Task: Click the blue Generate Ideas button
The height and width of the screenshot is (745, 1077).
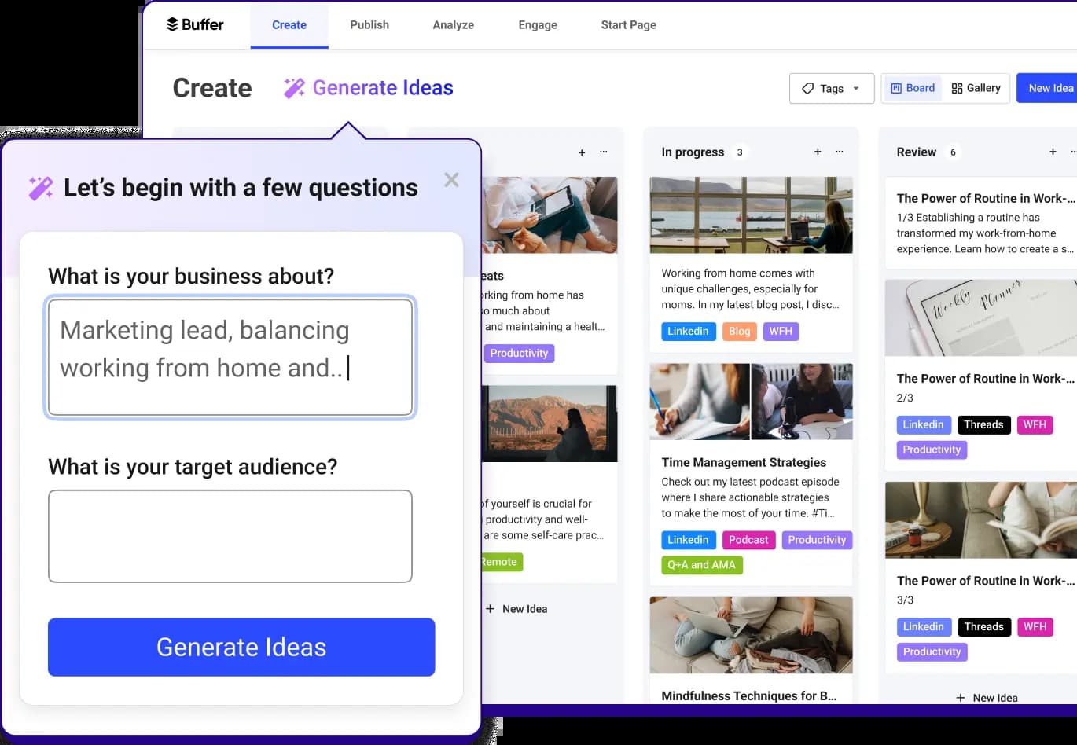Action: (241, 647)
